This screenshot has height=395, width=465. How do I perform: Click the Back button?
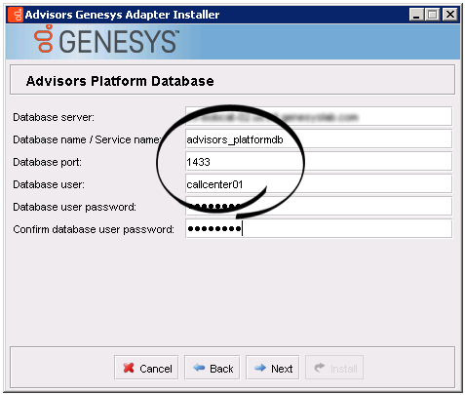coord(212,368)
